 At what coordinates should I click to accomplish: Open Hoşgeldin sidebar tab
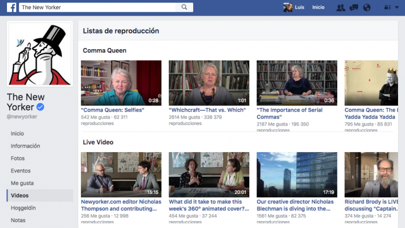[x=23, y=208]
